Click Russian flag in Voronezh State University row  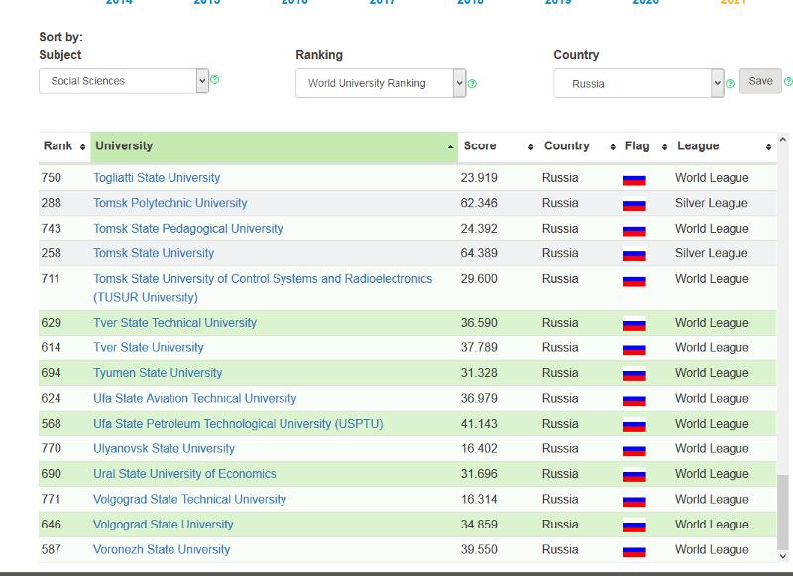pos(634,550)
